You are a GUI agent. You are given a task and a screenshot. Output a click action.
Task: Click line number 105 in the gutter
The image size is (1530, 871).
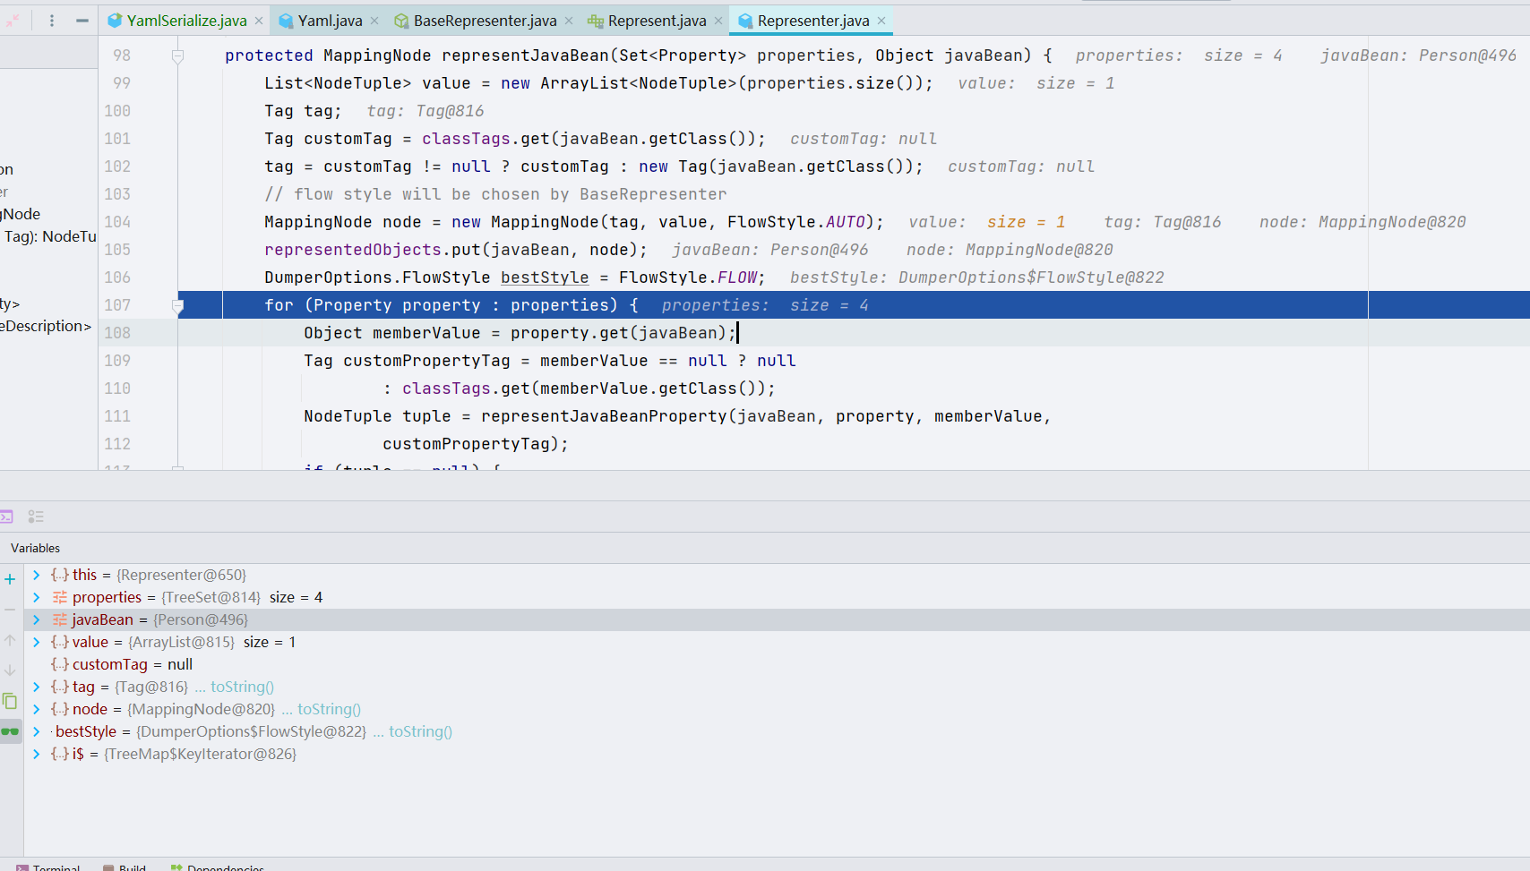pyautogui.click(x=117, y=250)
